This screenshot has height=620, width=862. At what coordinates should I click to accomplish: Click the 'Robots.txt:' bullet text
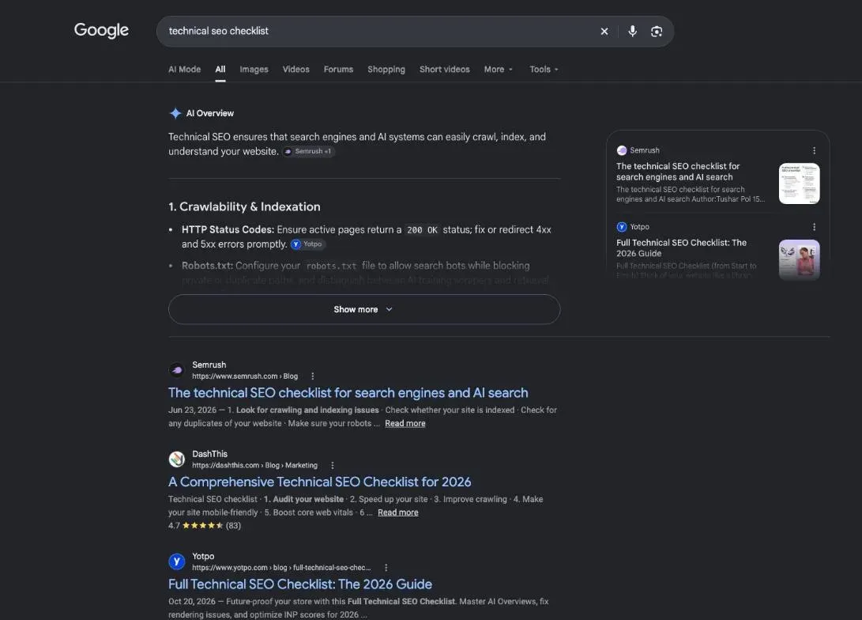[207, 266]
